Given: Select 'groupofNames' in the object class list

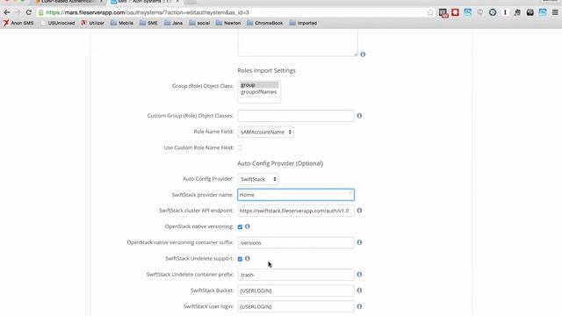Looking at the screenshot, I should click(259, 92).
